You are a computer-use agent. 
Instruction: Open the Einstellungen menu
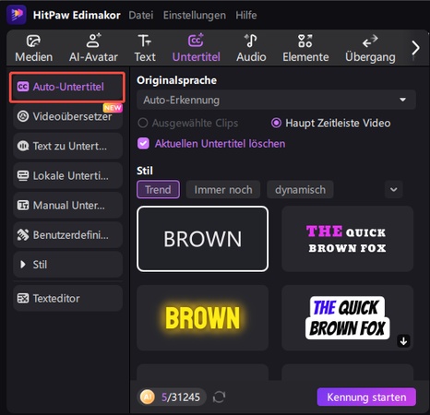coord(195,15)
